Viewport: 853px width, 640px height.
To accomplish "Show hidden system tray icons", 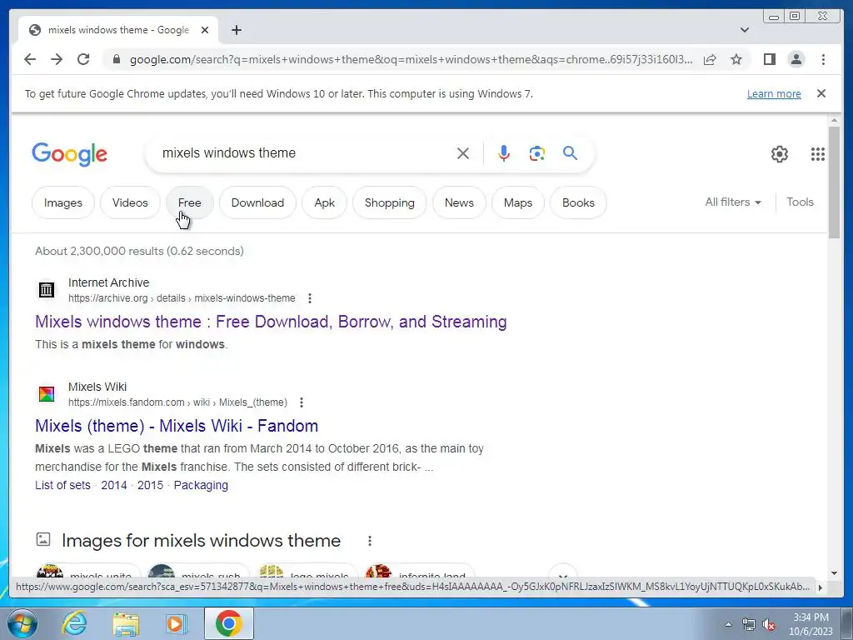I will (728, 624).
